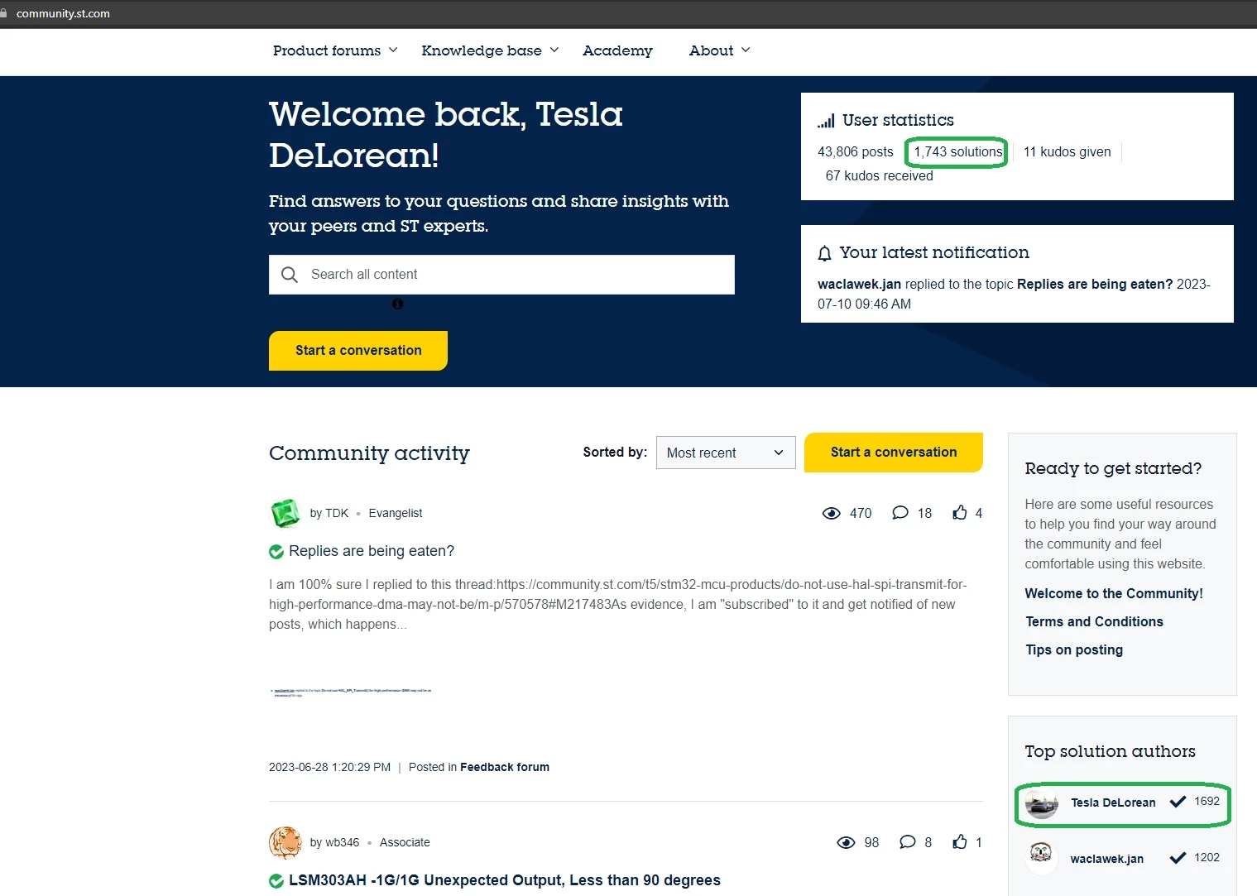Open the Feedback forum link
Viewport: 1257px width, 896px height.
(x=505, y=768)
